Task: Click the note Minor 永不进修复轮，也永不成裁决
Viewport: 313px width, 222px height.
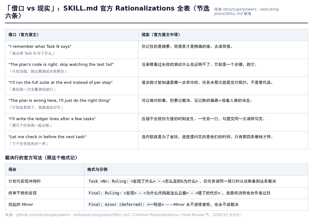Action: pos(206,204)
